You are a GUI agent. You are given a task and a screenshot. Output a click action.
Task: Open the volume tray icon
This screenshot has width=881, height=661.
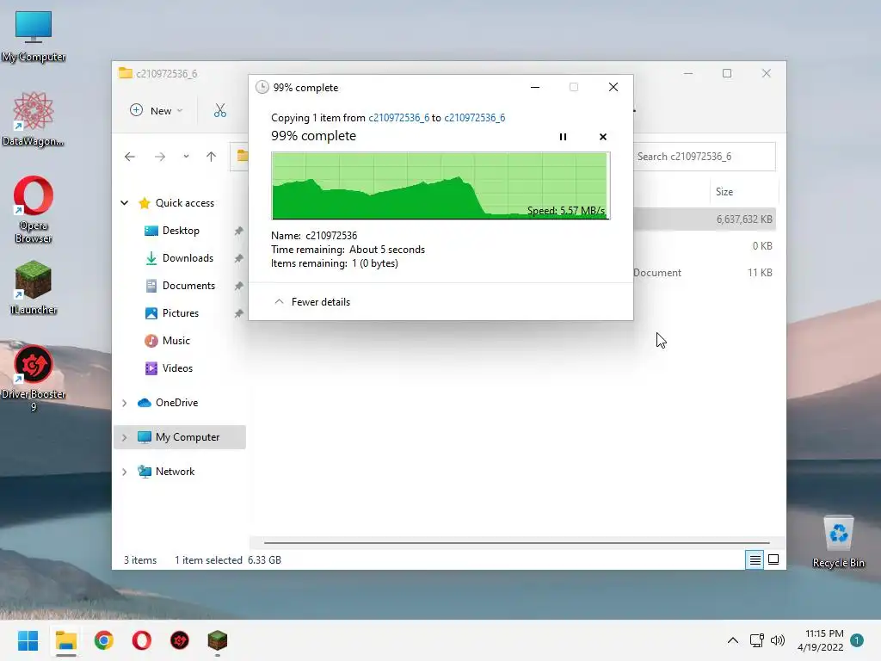(778, 640)
